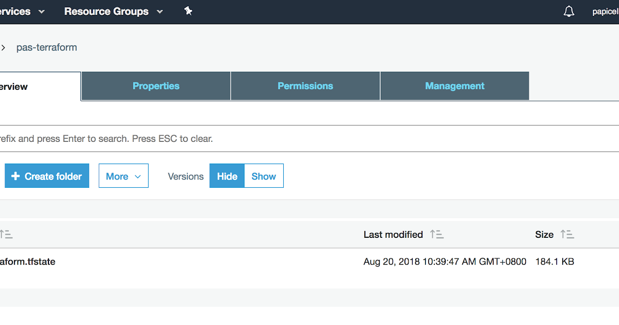Open the More actions dropdown
Image resolution: width=619 pixels, height=325 pixels.
(x=123, y=176)
